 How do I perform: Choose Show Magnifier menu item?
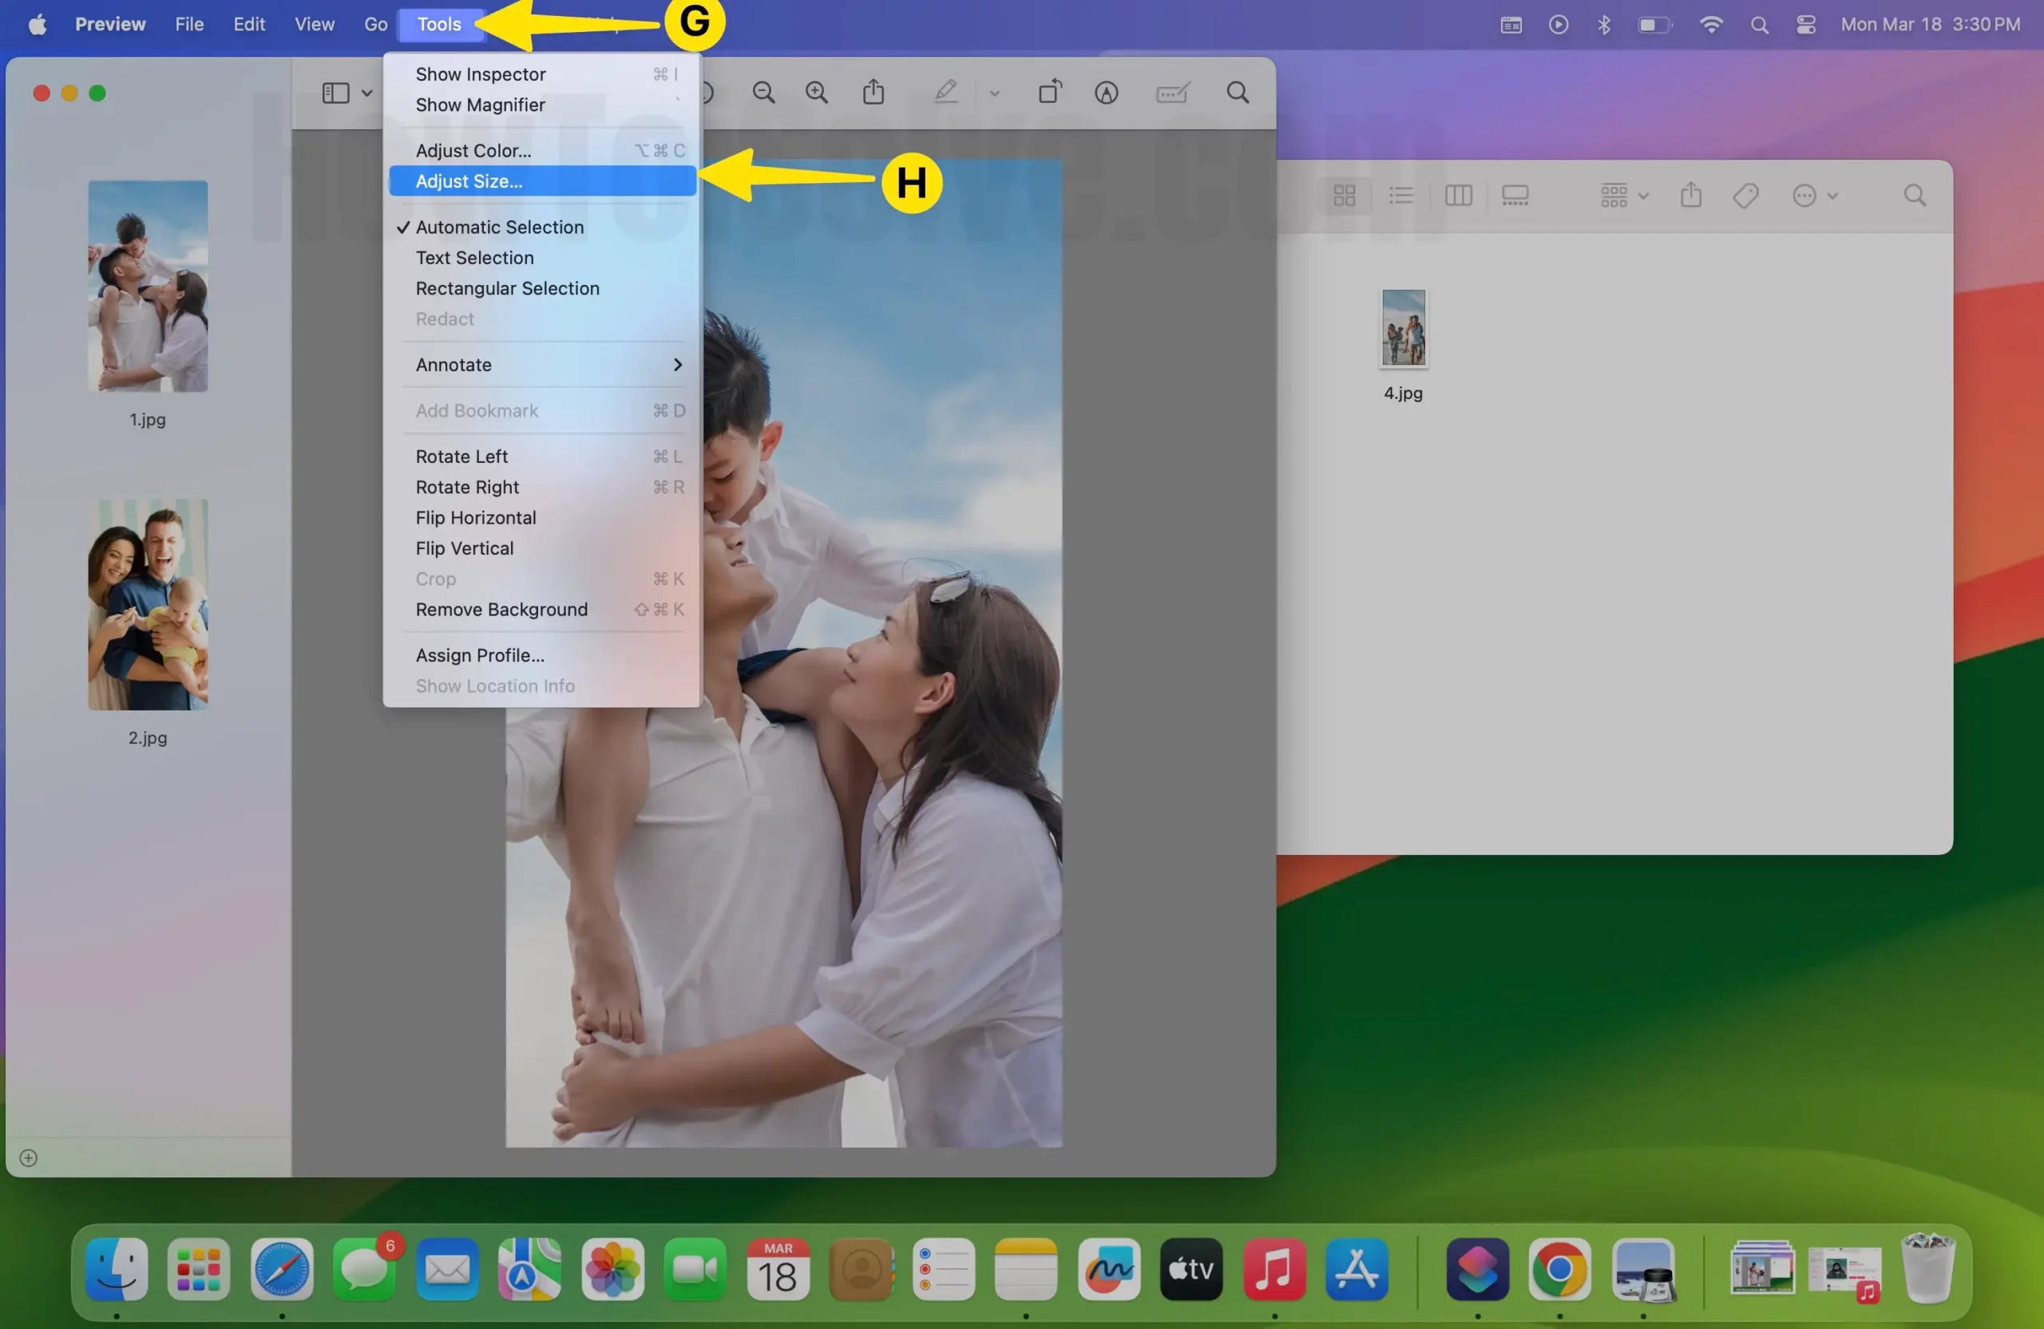[x=542, y=105]
